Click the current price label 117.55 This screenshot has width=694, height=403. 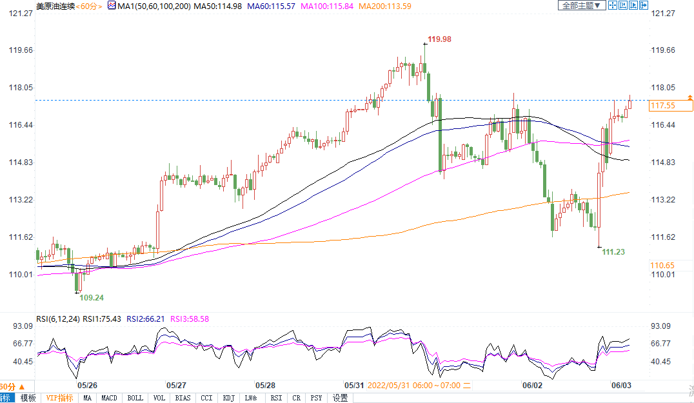point(663,105)
